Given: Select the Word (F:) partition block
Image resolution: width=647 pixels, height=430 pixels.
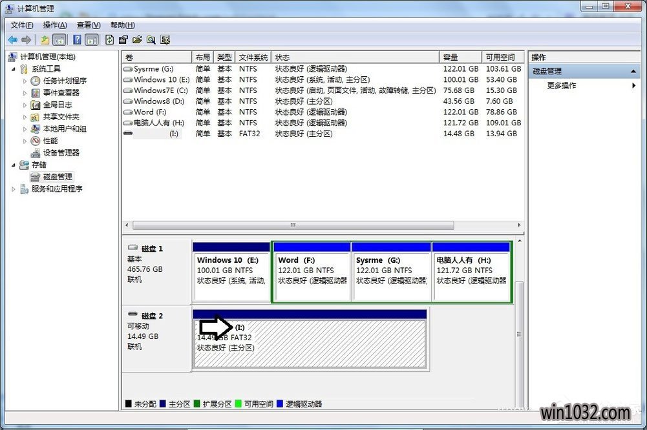Looking at the screenshot, I should 312,276.
